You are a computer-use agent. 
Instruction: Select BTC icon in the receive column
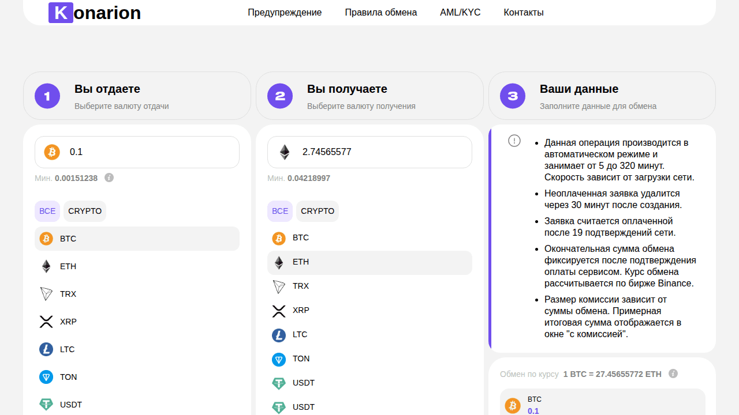coord(279,238)
